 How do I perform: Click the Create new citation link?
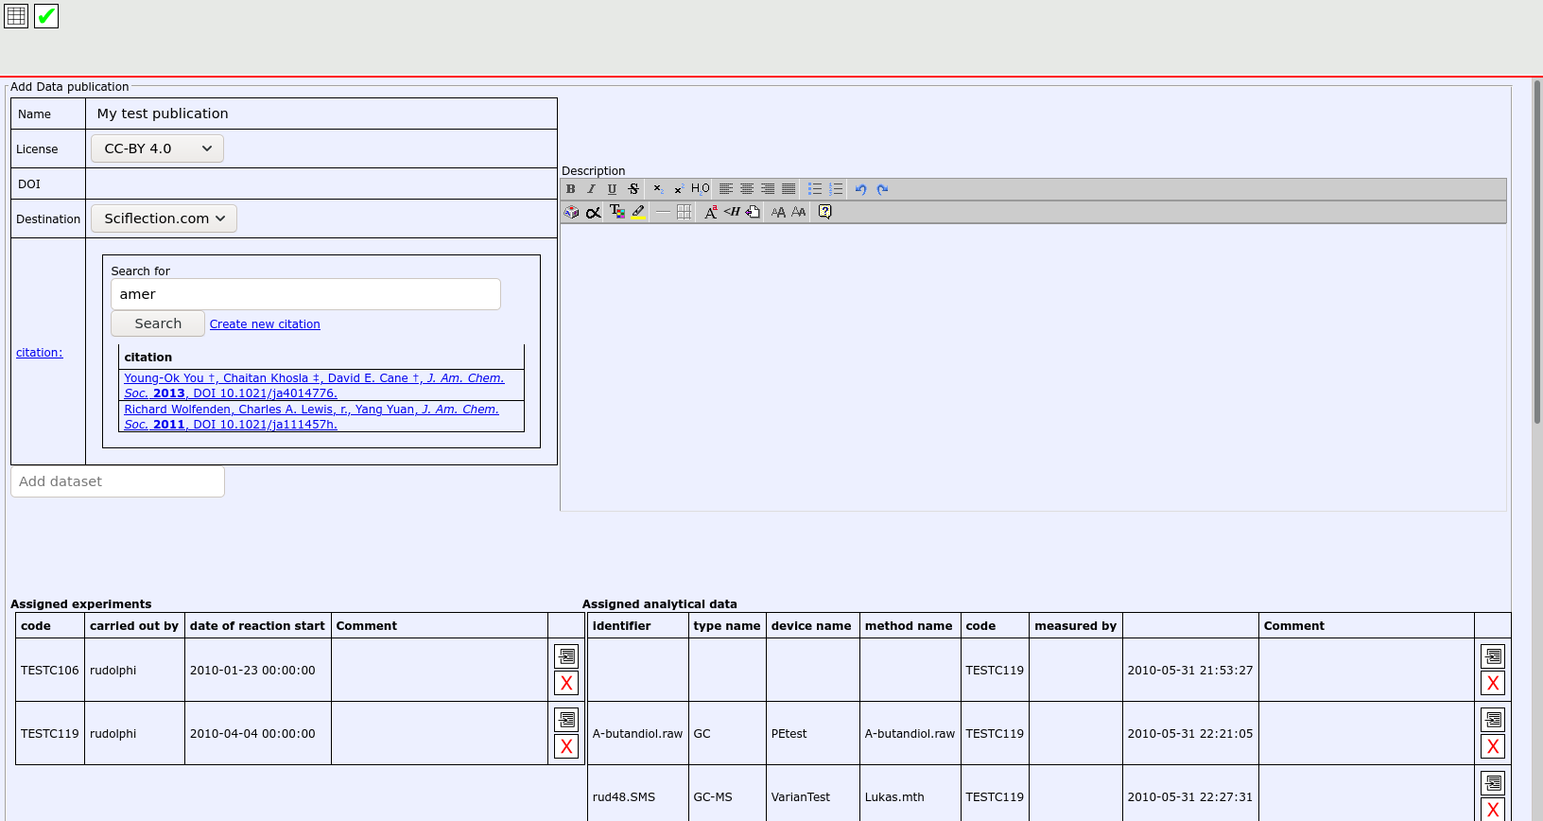[x=265, y=324]
